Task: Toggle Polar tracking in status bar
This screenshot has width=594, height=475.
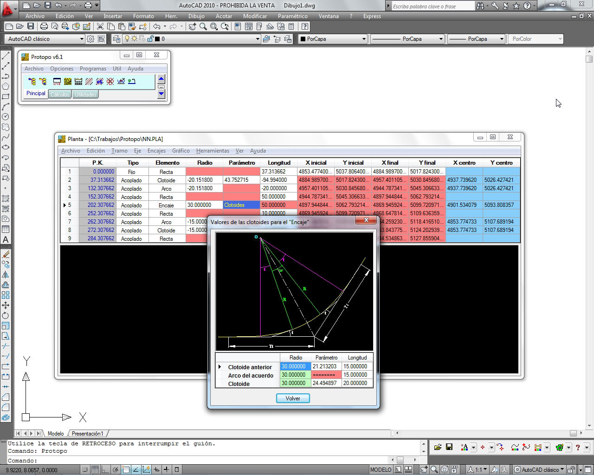Action: [116, 469]
